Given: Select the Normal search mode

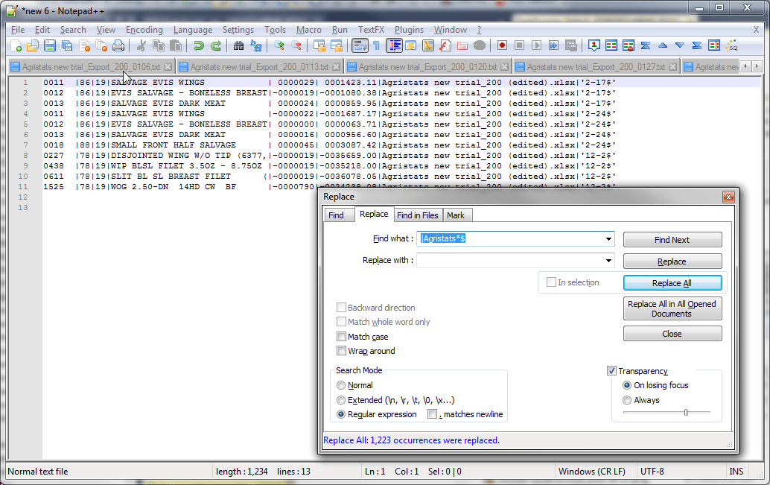Looking at the screenshot, I should [x=342, y=385].
